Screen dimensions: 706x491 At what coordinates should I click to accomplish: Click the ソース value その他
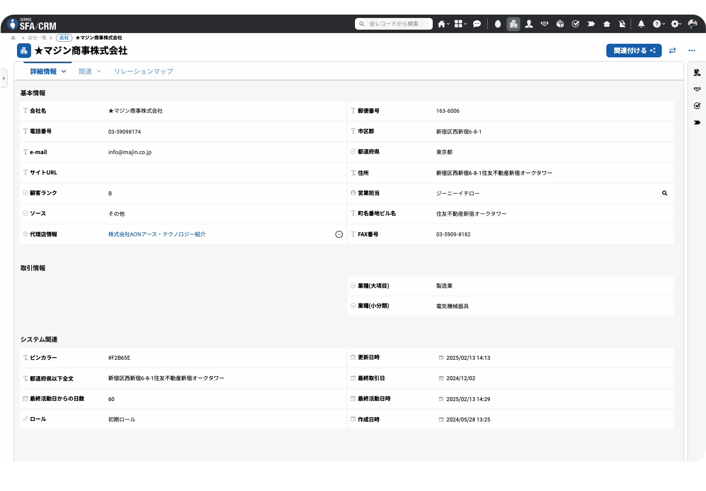tap(116, 214)
